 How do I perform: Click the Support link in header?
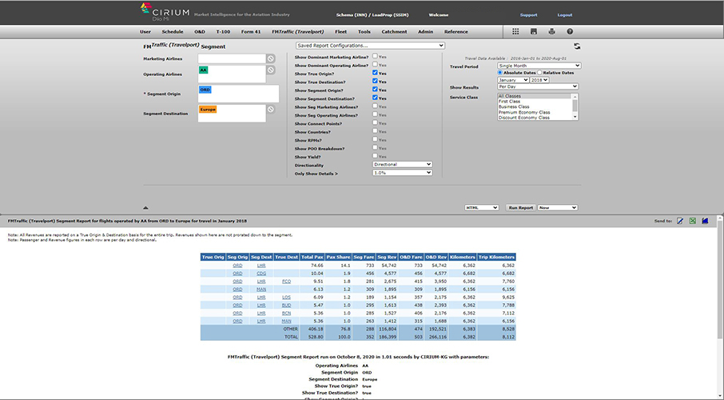529,14
